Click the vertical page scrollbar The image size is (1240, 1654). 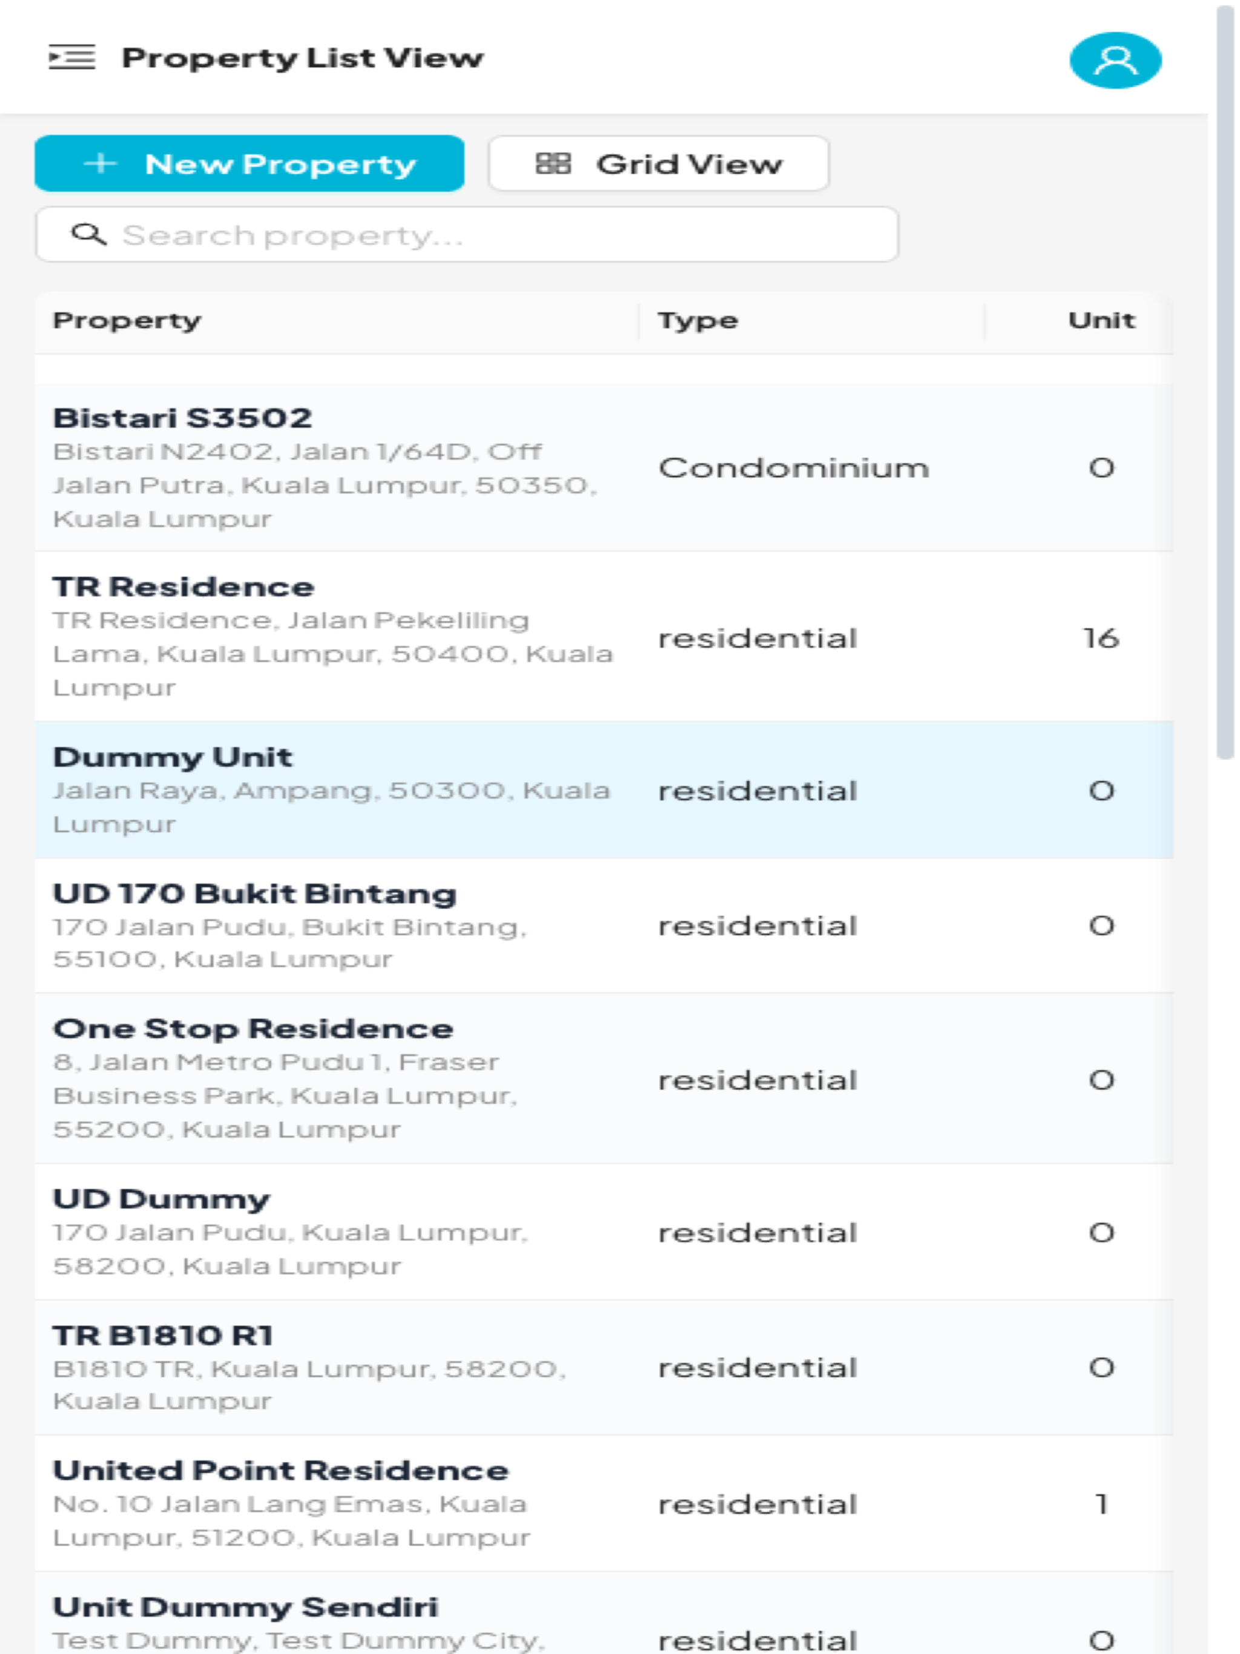(x=1224, y=383)
